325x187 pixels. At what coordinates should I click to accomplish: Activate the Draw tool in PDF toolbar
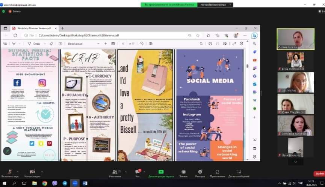[x=34, y=43]
